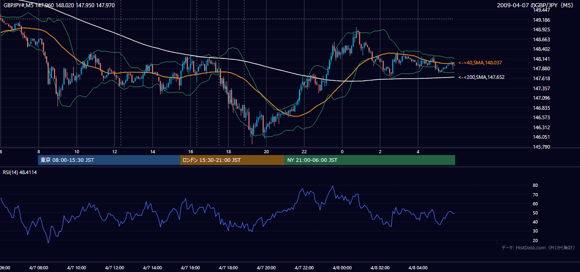The width and height of the screenshot is (580, 272).
Task: Click RSI axis level 50
Action: tap(536, 213)
